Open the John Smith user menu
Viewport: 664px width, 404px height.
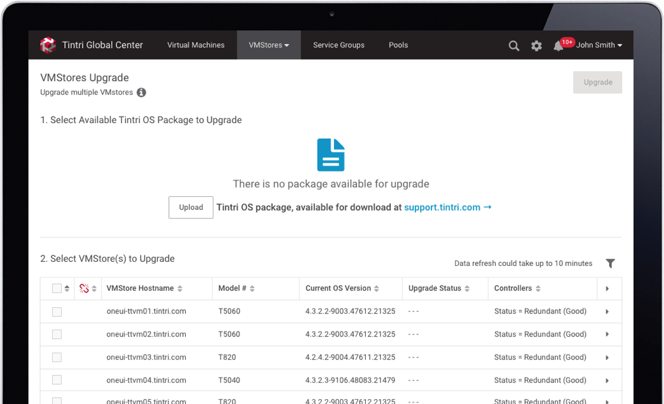(x=599, y=45)
